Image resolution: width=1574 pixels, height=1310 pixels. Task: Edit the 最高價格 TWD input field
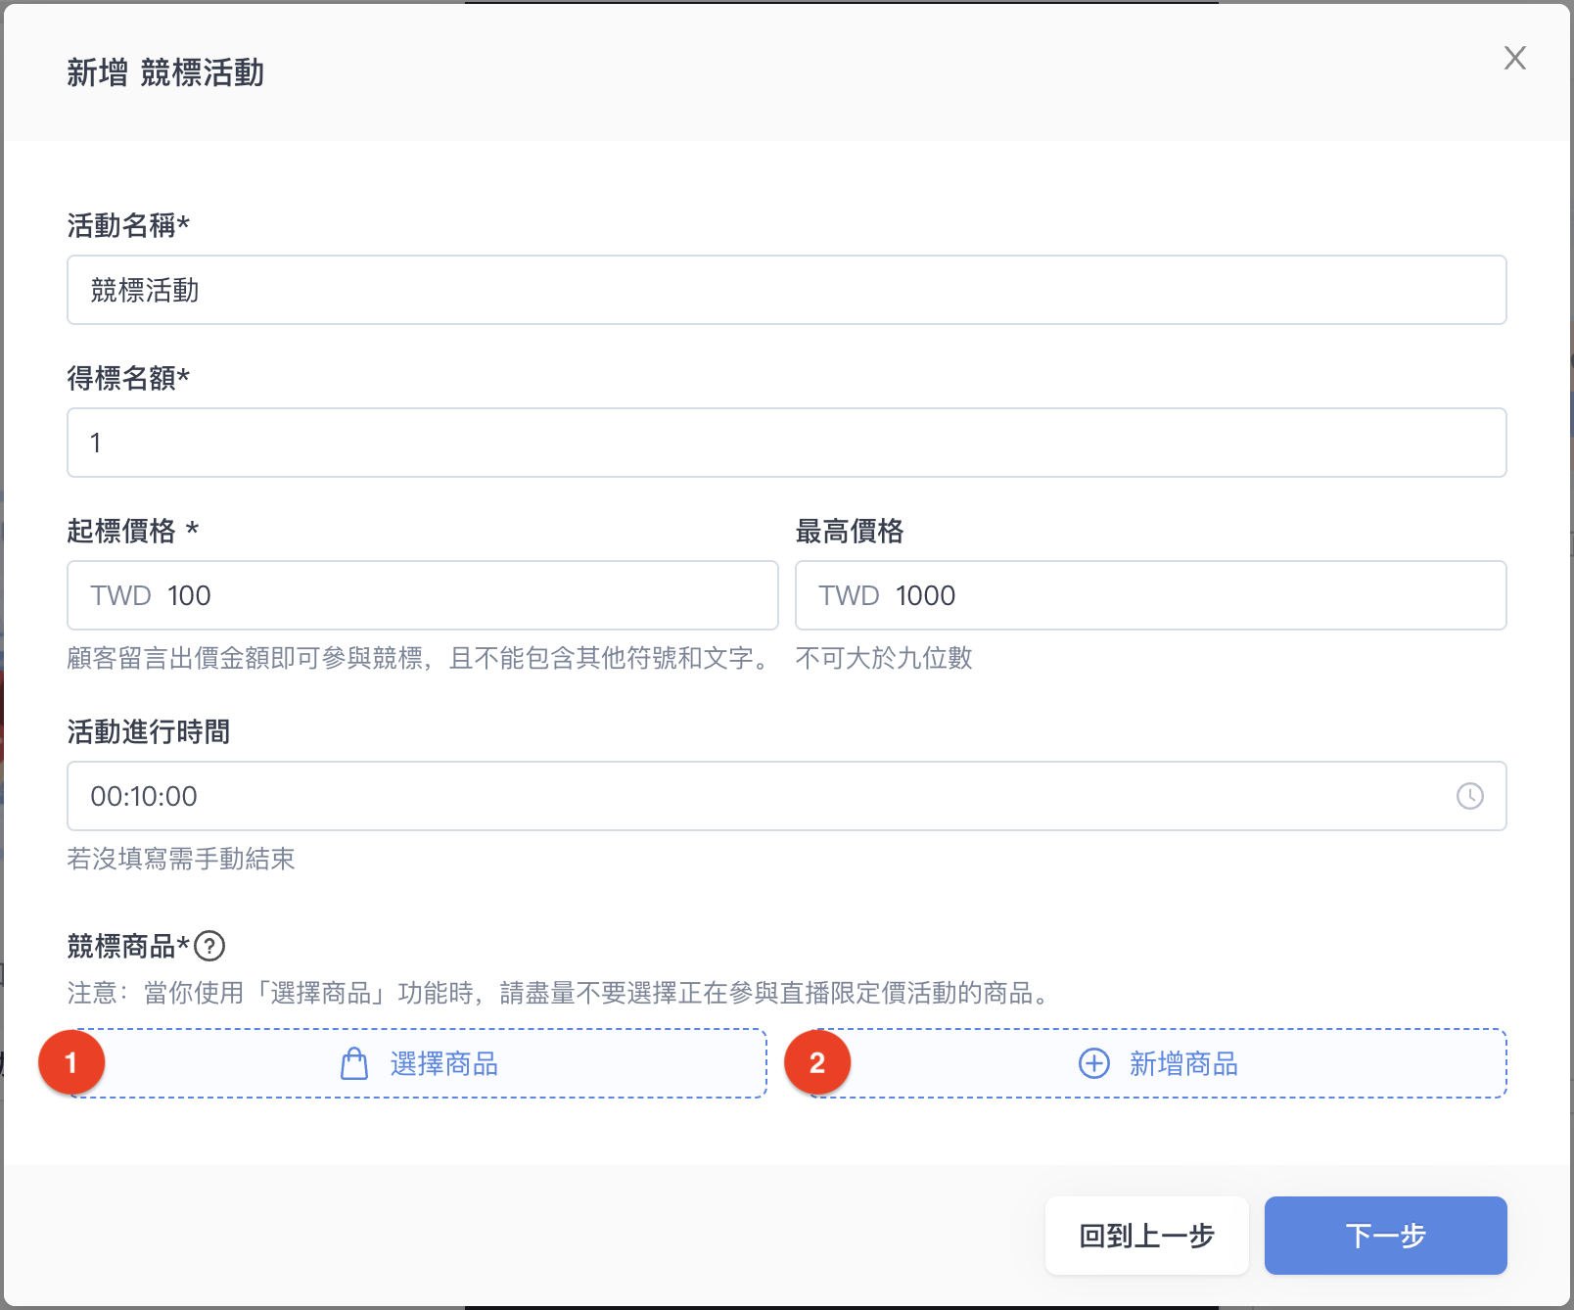(x=1150, y=595)
